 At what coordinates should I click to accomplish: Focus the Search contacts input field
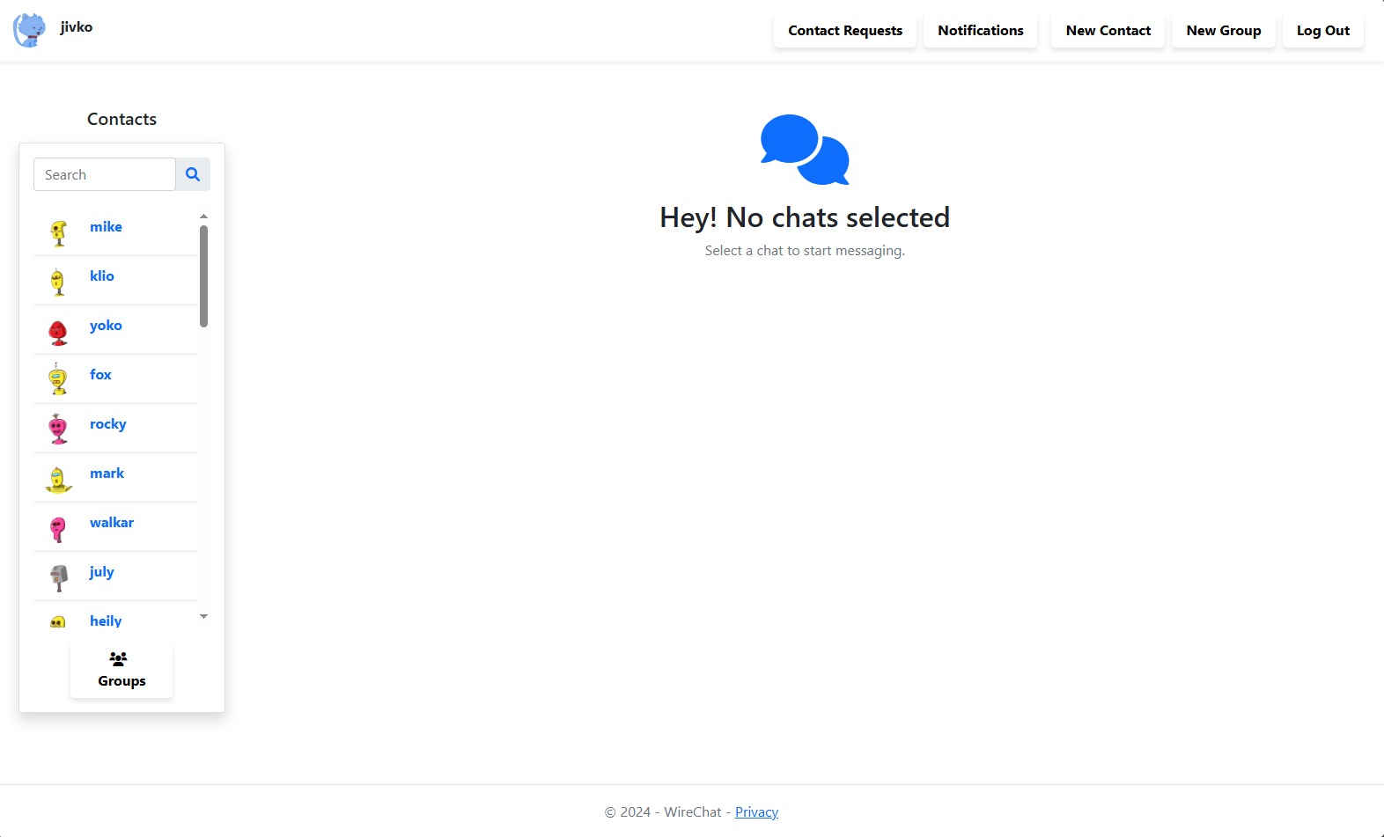(x=105, y=174)
